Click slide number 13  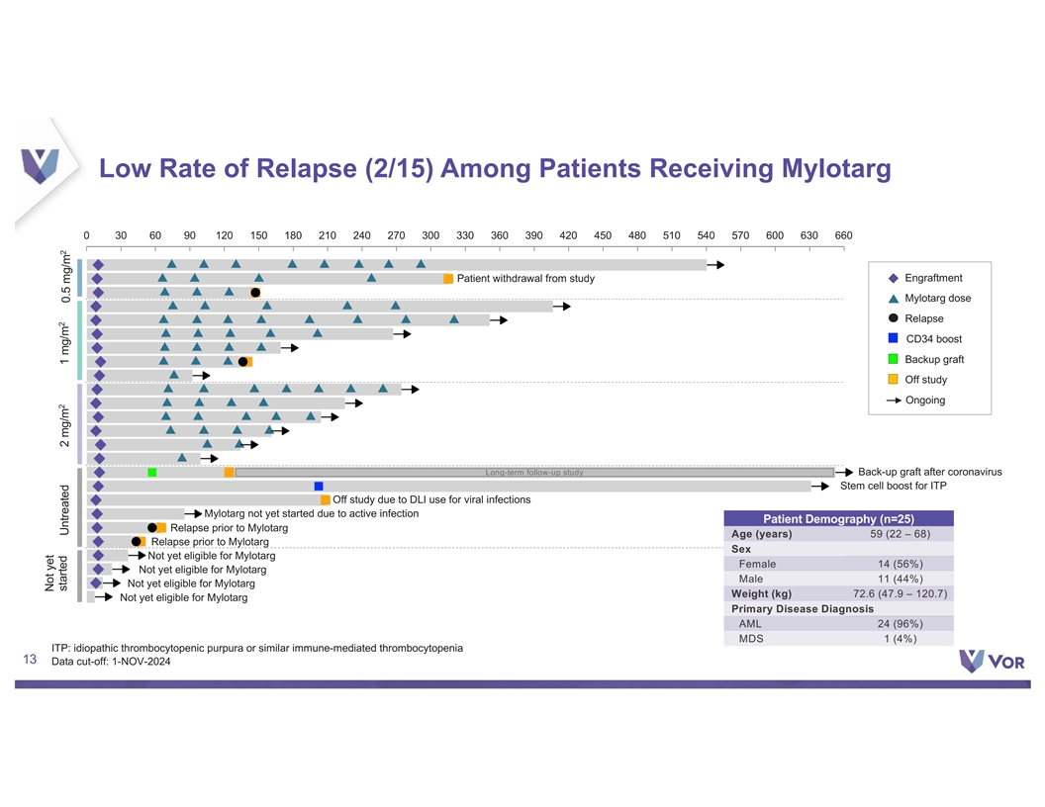(x=30, y=660)
